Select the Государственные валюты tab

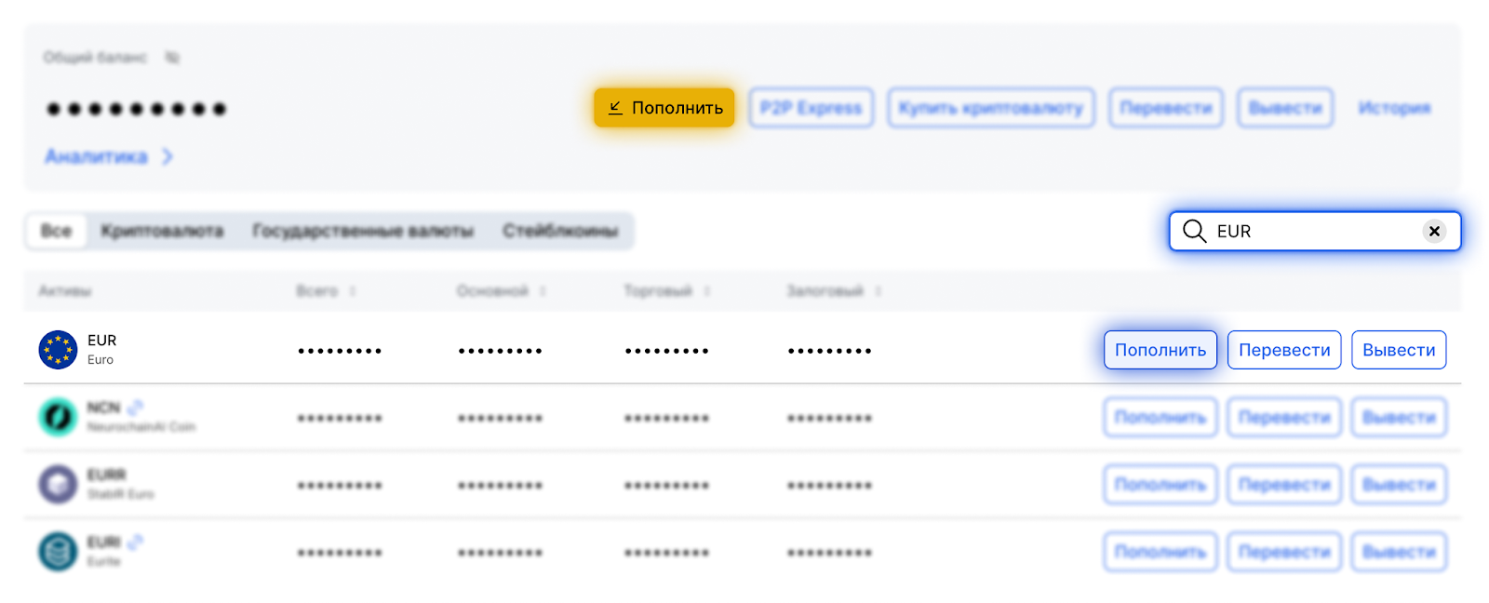363,231
